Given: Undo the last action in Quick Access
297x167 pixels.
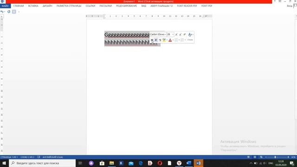Looking at the screenshot, I should pyautogui.click(x=2, y=12).
